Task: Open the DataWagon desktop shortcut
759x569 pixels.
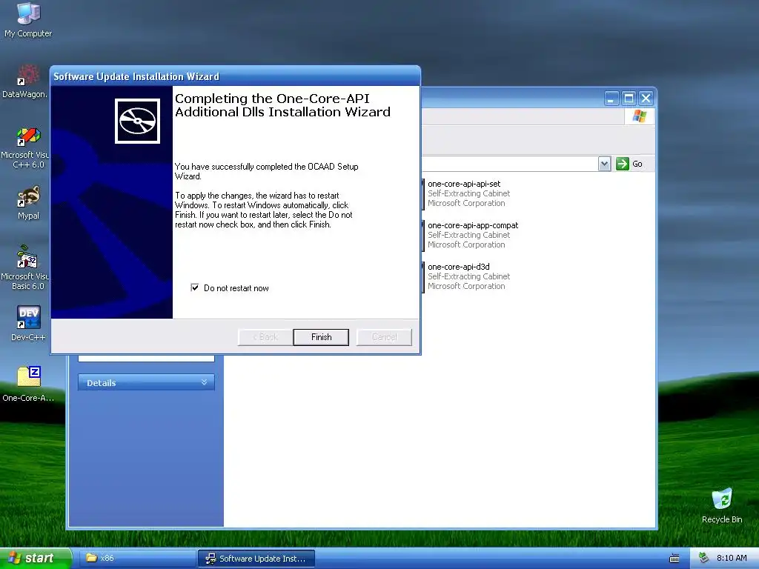Action: pos(25,81)
